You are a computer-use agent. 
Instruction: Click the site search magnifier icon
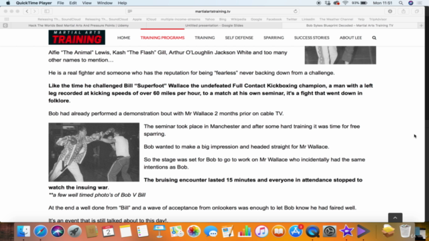click(374, 37)
